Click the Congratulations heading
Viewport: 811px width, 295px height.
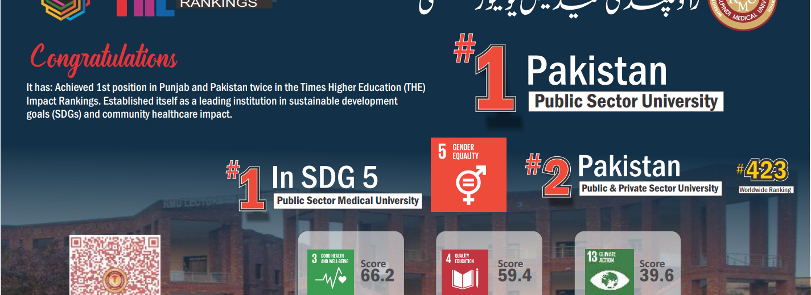click(x=104, y=59)
